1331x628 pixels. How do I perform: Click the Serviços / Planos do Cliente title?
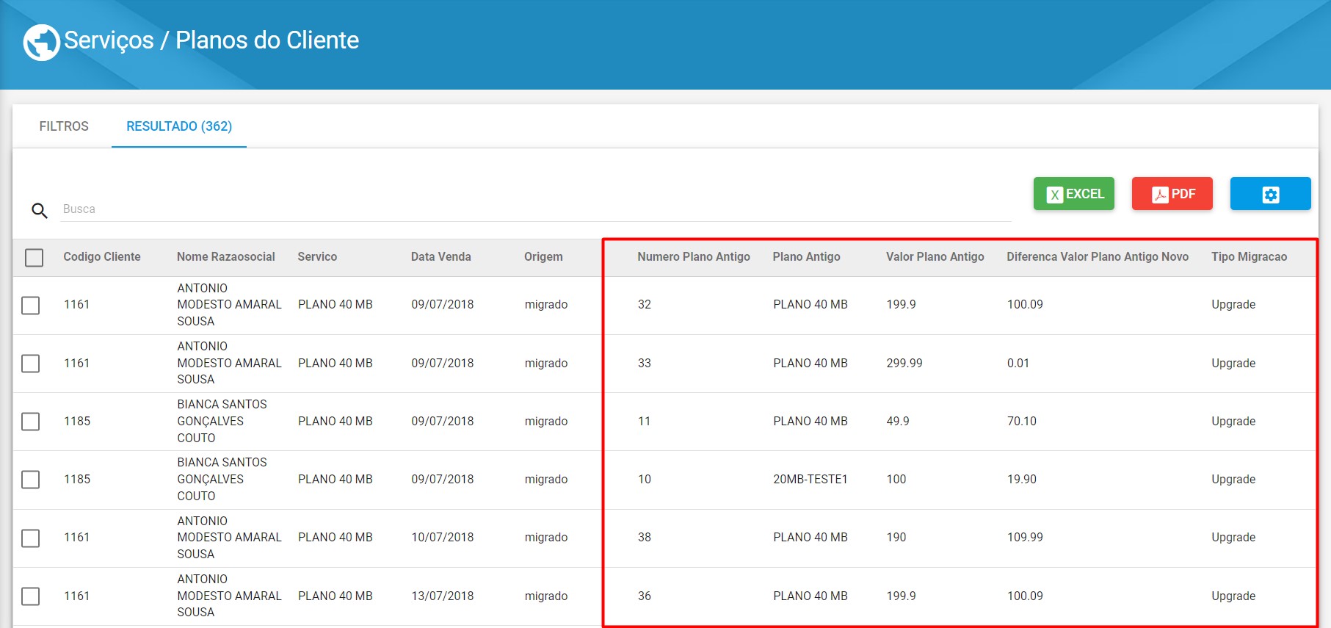click(211, 40)
